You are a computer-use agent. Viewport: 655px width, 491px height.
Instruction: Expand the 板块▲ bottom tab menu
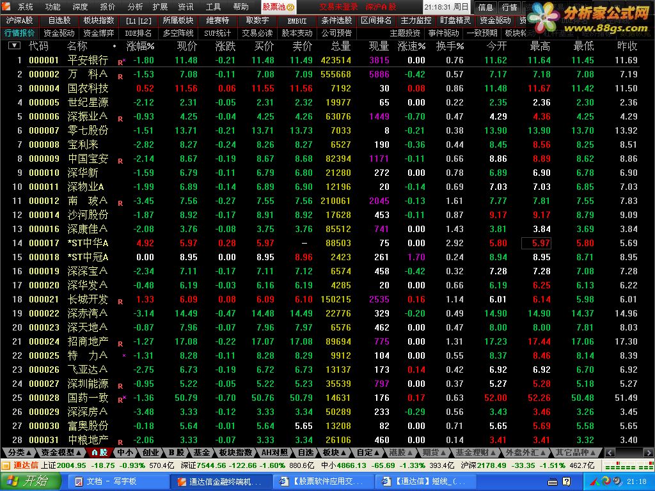tap(335, 453)
